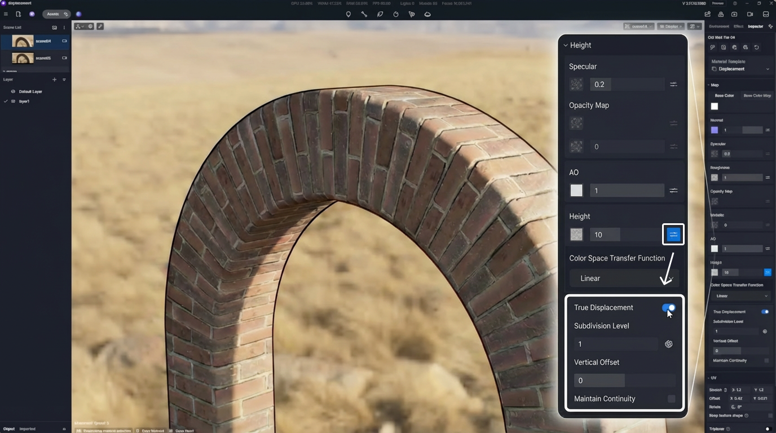
Task: Click the location pin icon in top toolbar
Action: click(349, 14)
